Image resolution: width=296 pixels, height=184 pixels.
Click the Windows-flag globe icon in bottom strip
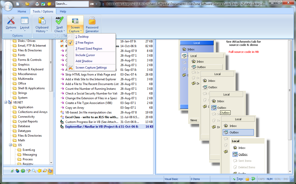point(17,171)
